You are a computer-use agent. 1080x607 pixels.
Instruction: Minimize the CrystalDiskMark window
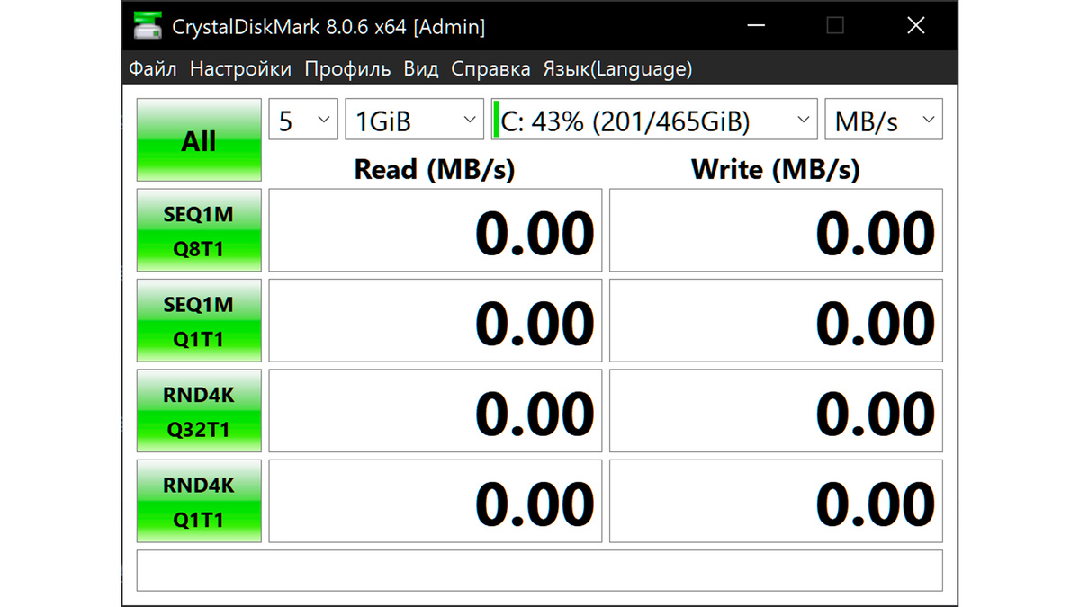click(756, 26)
